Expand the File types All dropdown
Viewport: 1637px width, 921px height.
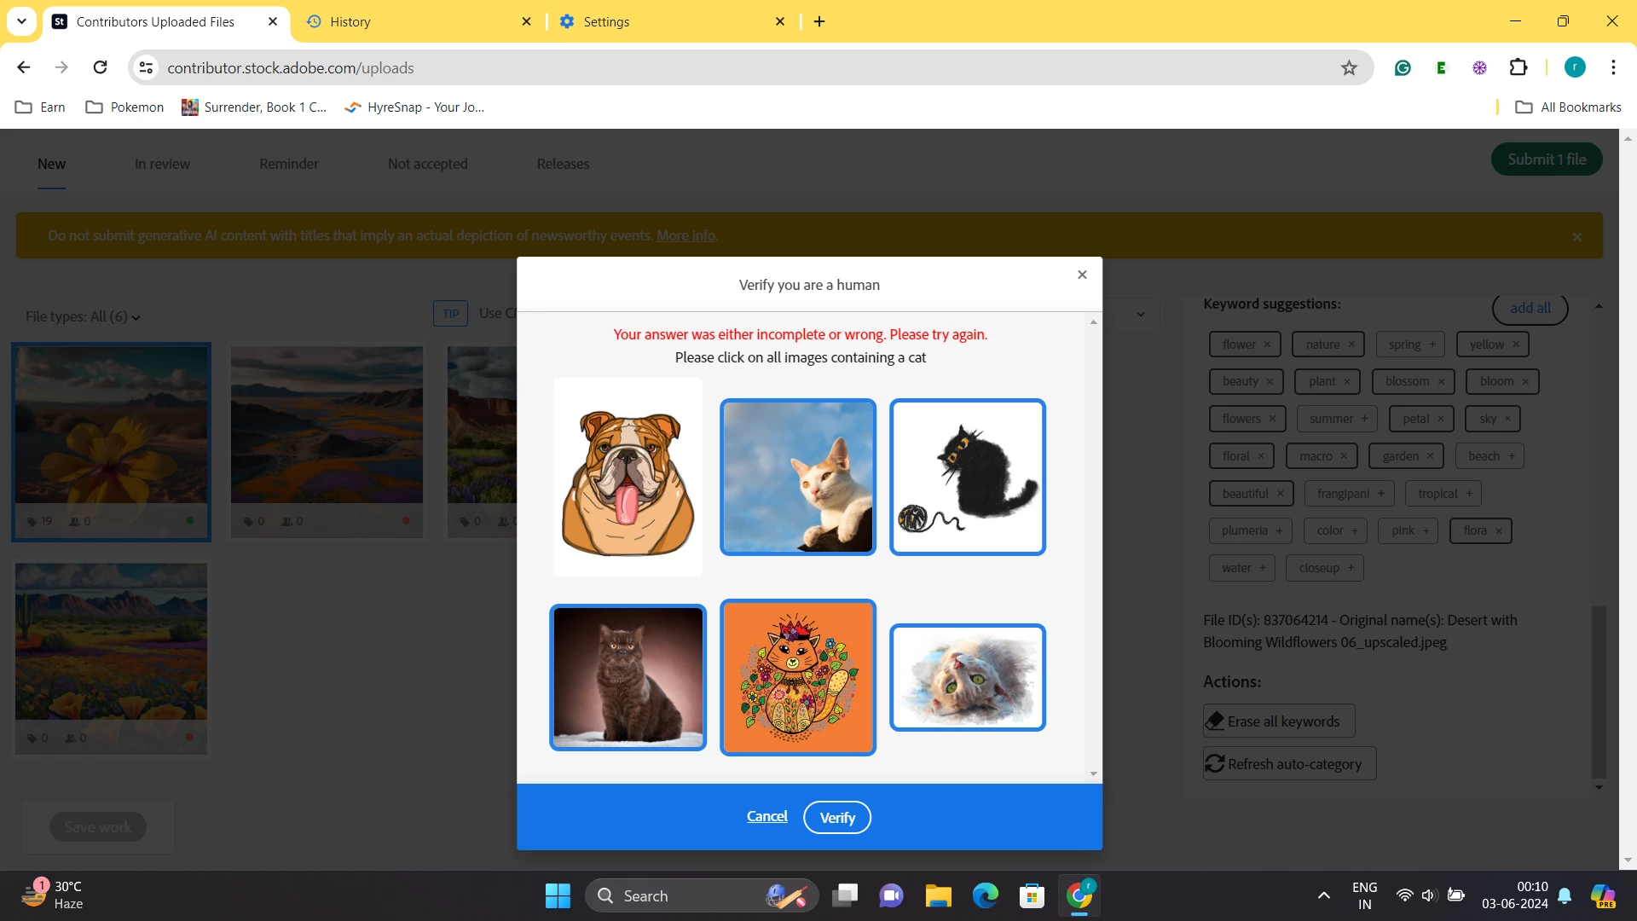click(x=83, y=317)
